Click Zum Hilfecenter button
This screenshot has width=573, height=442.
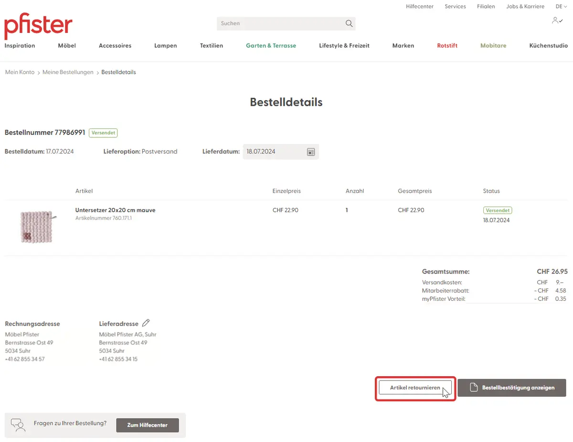pyautogui.click(x=147, y=425)
